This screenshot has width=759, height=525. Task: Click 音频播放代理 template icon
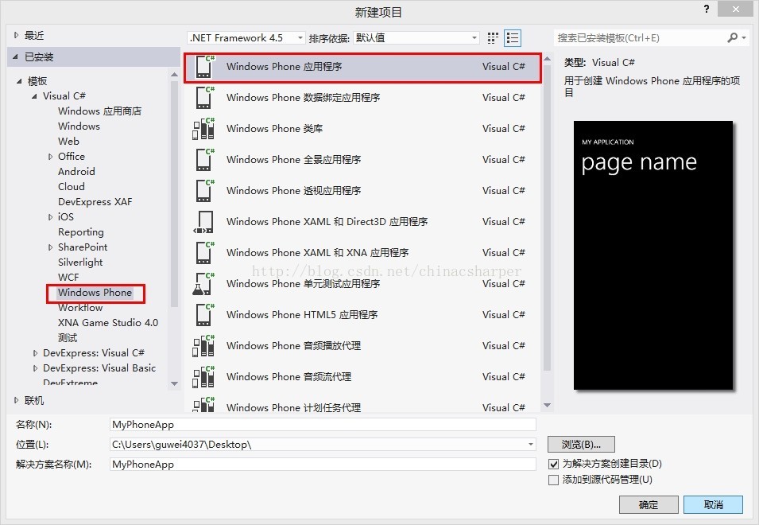click(x=203, y=346)
